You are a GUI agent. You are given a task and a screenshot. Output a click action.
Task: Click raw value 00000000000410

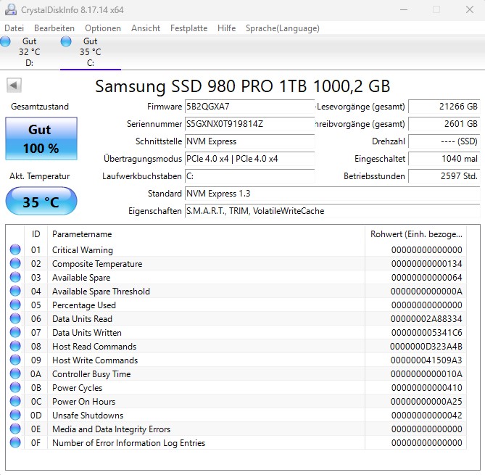pos(426,388)
